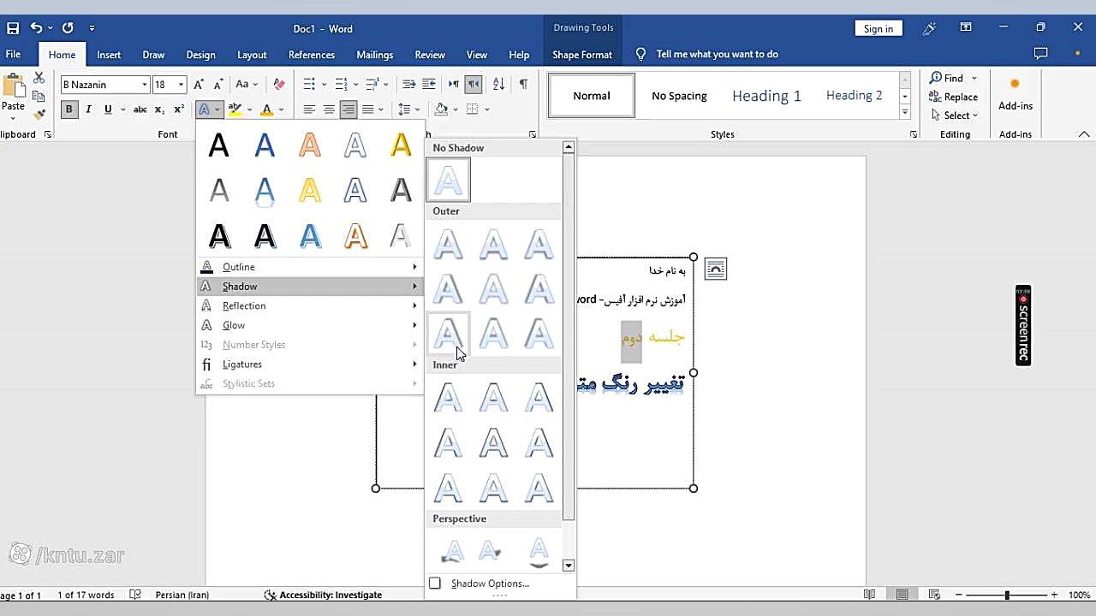1096x616 pixels.
Task: Select the Format Painter brush icon
Action: pyautogui.click(x=39, y=114)
